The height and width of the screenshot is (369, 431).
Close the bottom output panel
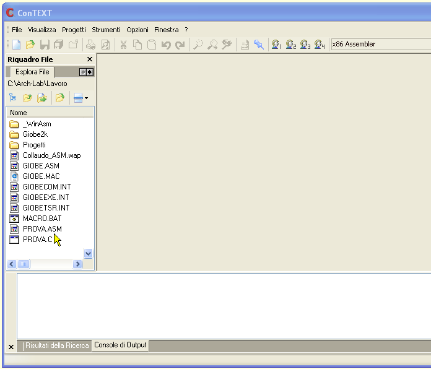point(11,347)
